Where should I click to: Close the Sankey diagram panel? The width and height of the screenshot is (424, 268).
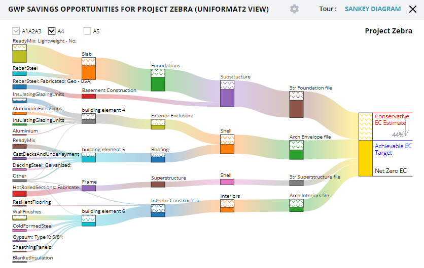[411, 9]
